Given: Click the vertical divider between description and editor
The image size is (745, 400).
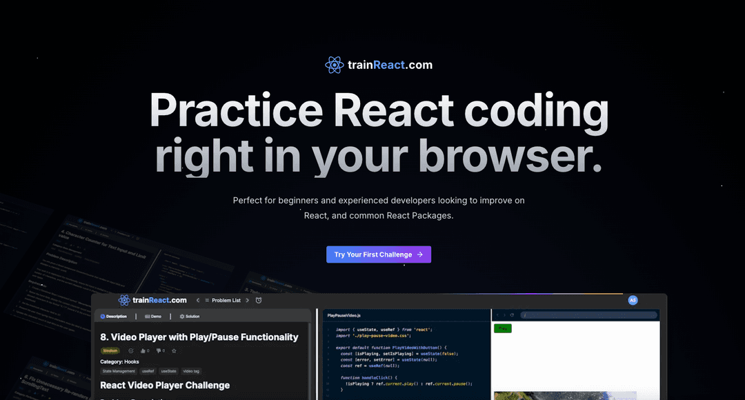Looking at the screenshot, I should tap(317, 354).
